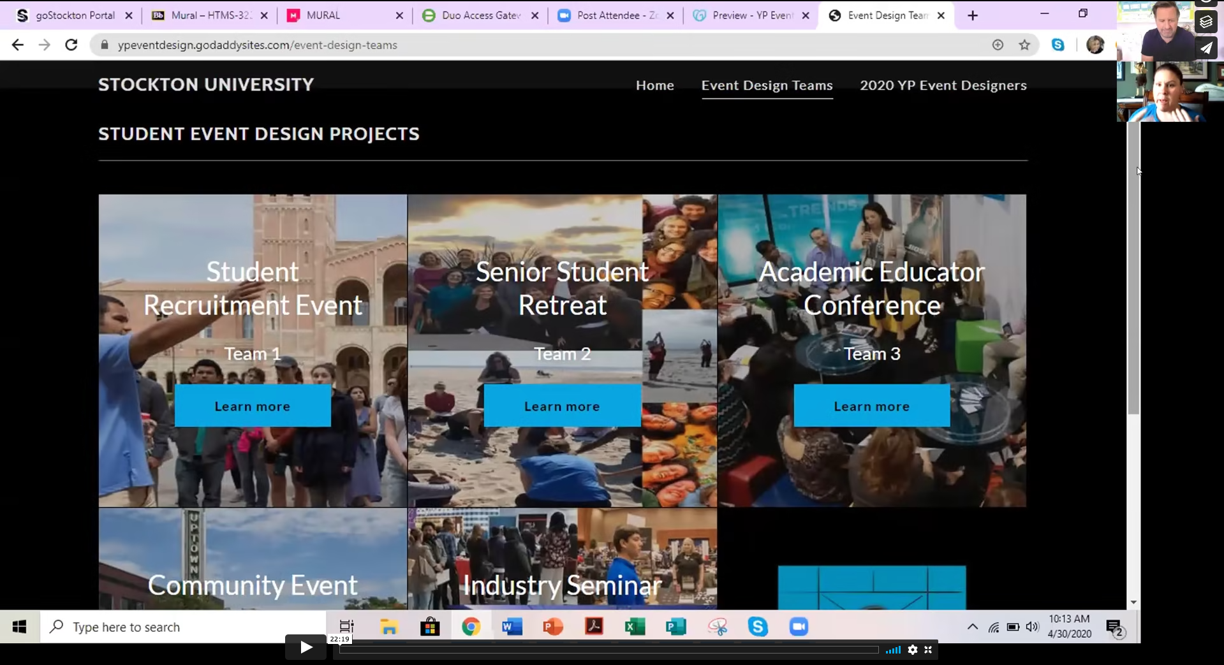Open Excel from the taskbar
The height and width of the screenshot is (665, 1224).
pos(635,627)
